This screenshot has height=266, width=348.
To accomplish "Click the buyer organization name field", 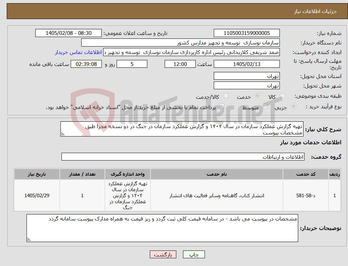I will click(x=181, y=43).
